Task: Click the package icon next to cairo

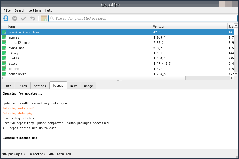Action: tap(4, 64)
